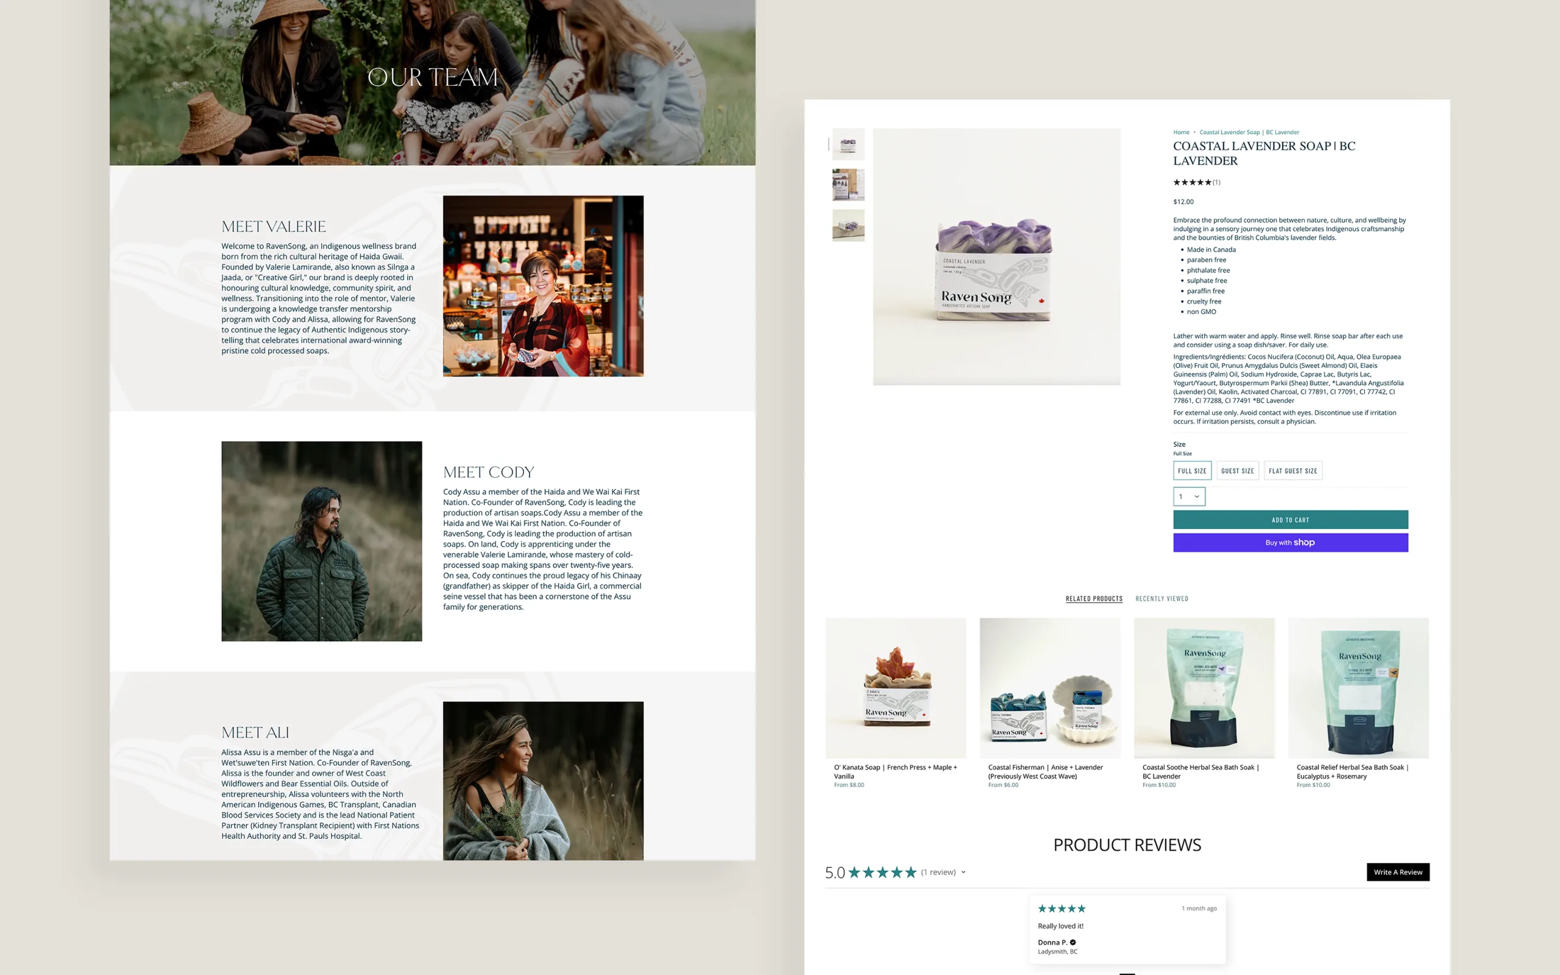Choose the Full Size option
Screen dimensions: 1560x975
click(1191, 470)
